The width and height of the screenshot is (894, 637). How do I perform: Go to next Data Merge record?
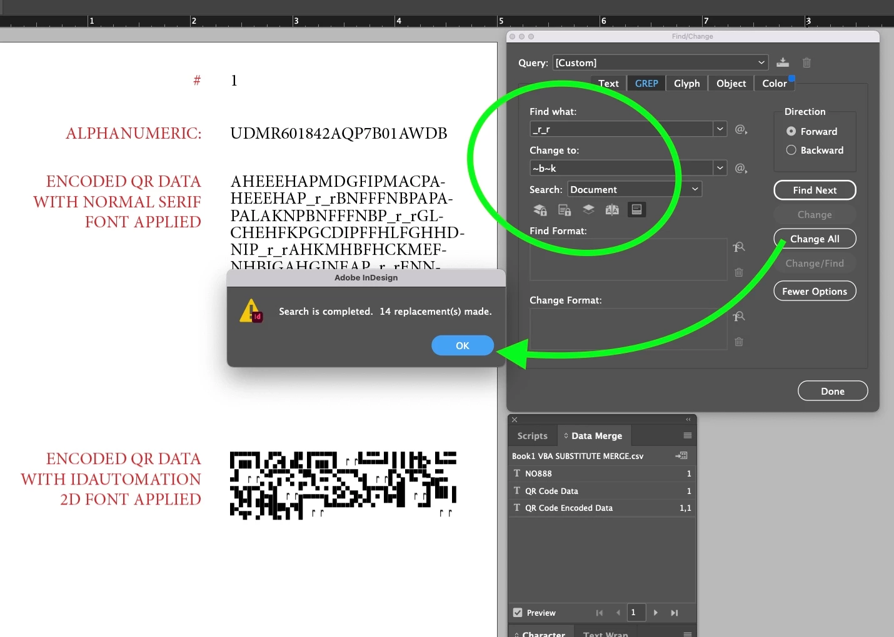[655, 613]
